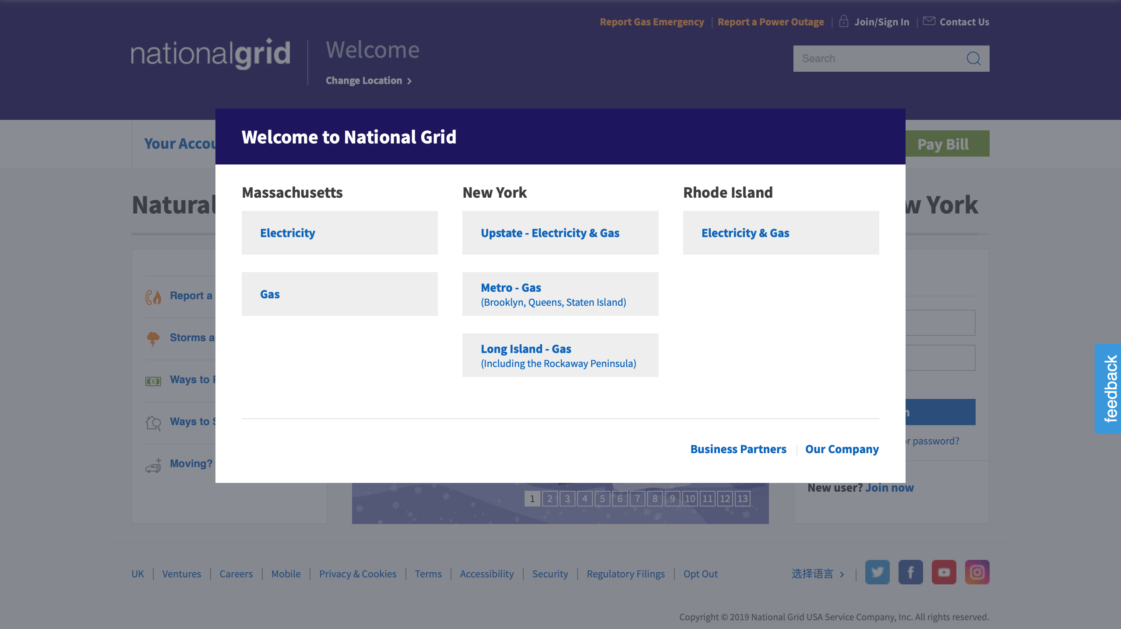
Task: Open the Our Company link
Action: click(842, 449)
